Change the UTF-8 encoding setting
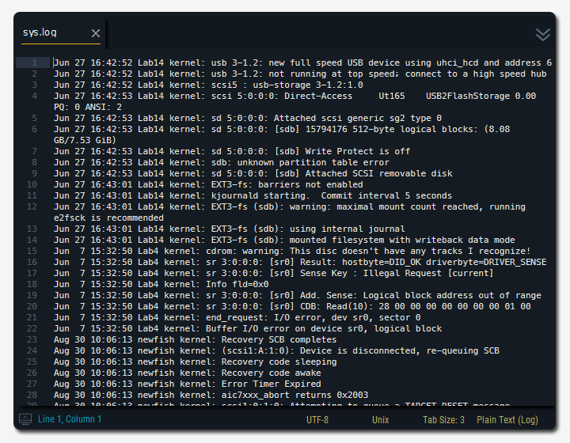This screenshot has height=443, width=570. [x=317, y=420]
